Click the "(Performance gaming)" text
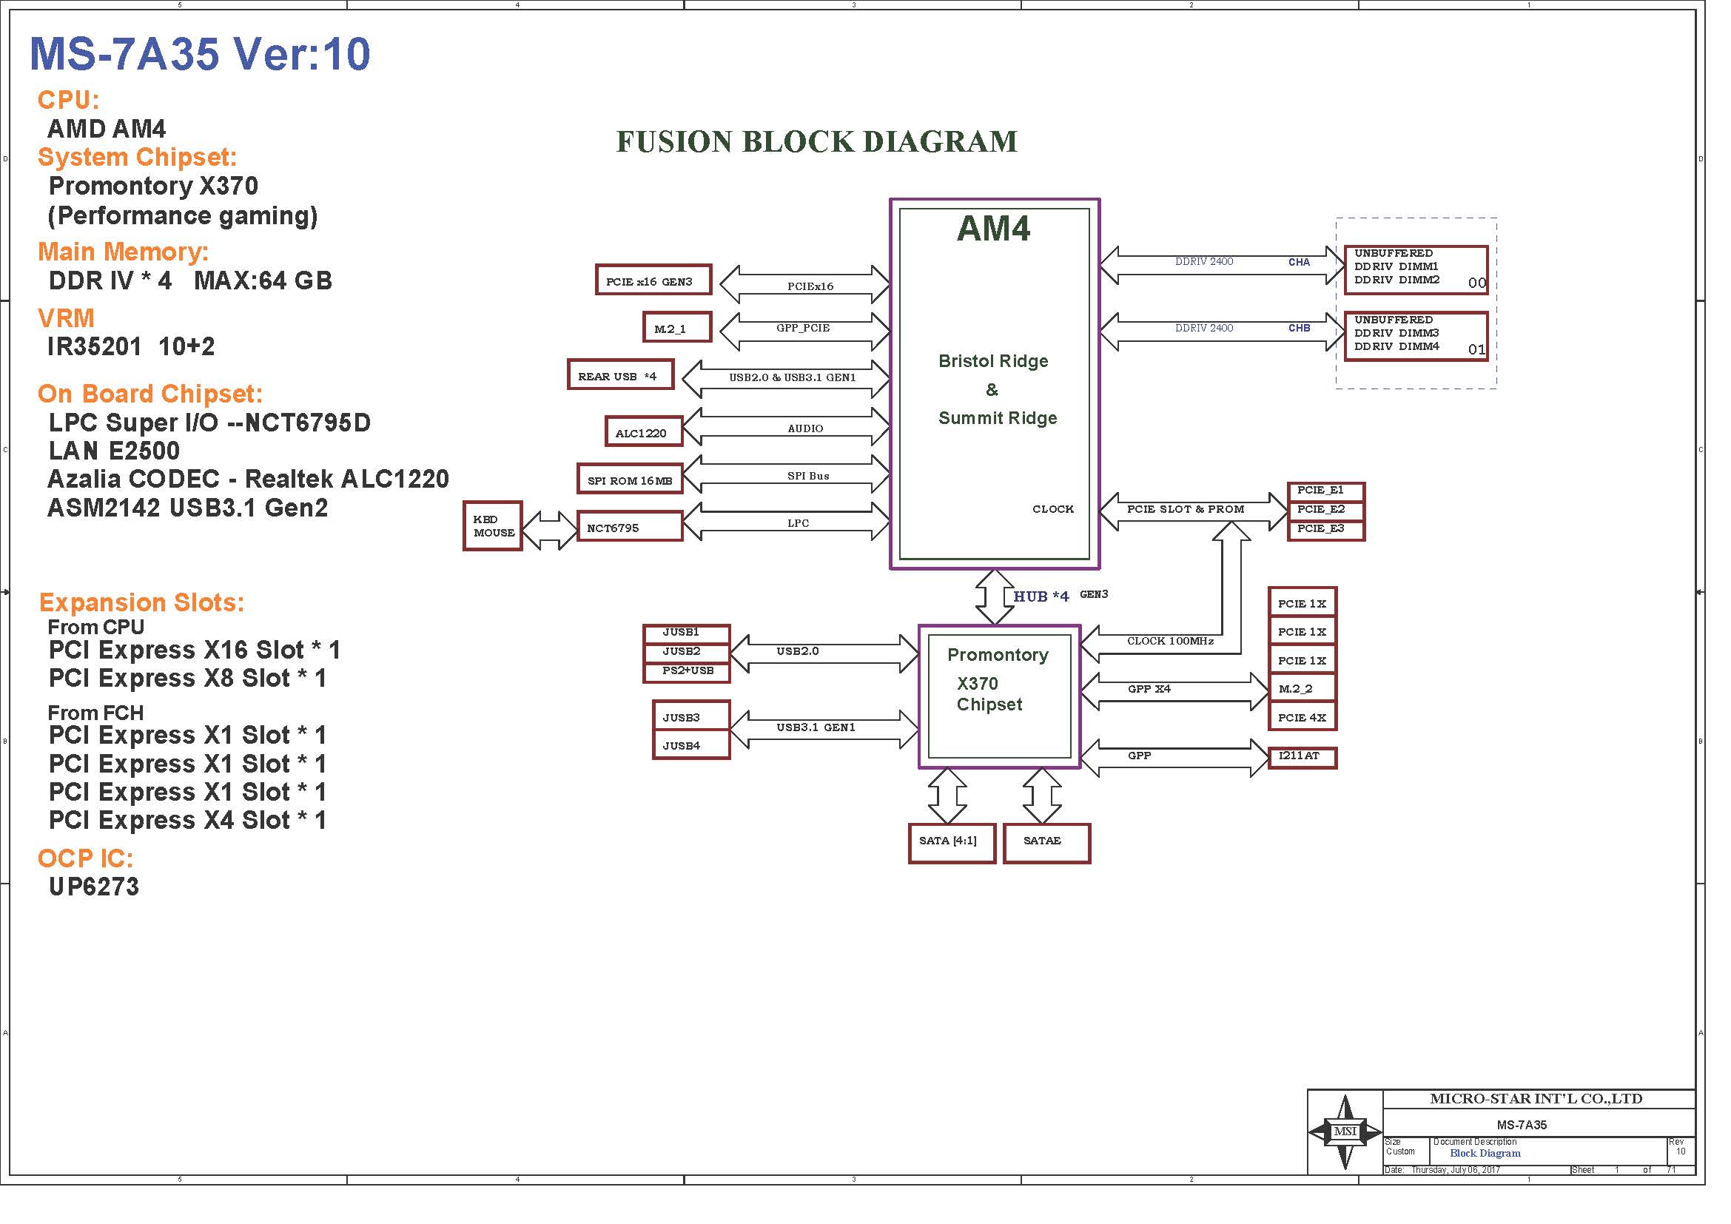The image size is (1731, 1224). click(x=183, y=216)
